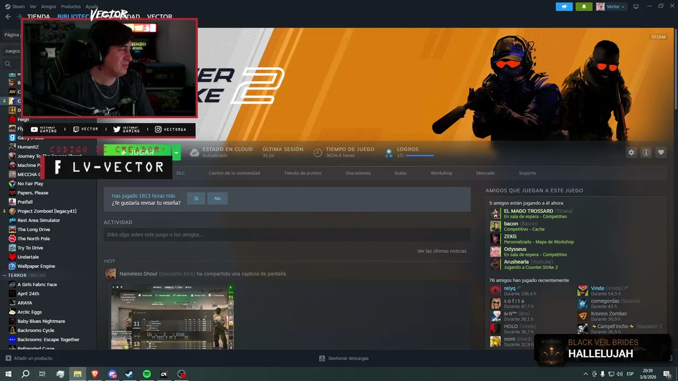The image size is (678, 381).
Task: Open friend ZEKG entry
Action: 532,239
